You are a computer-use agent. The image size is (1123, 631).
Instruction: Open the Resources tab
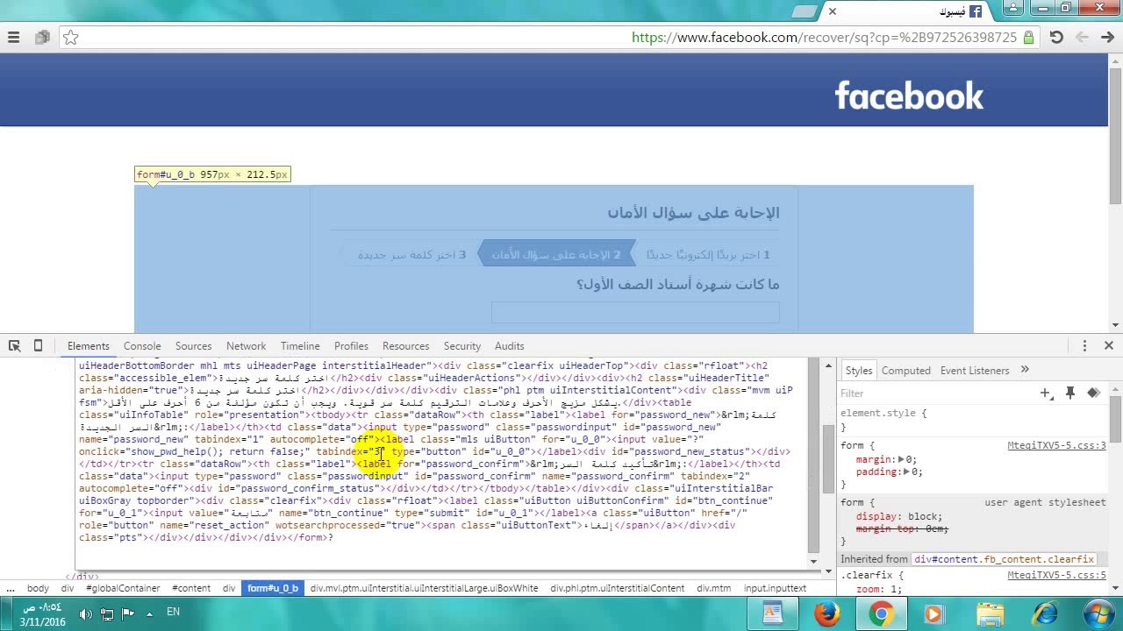[405, 345]
